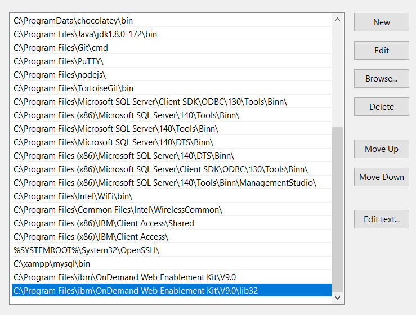Select (x86)\IBM\Client Access\ entry
Image resolution: width=416 pixels, height=315 pixels.
point(171,237)
